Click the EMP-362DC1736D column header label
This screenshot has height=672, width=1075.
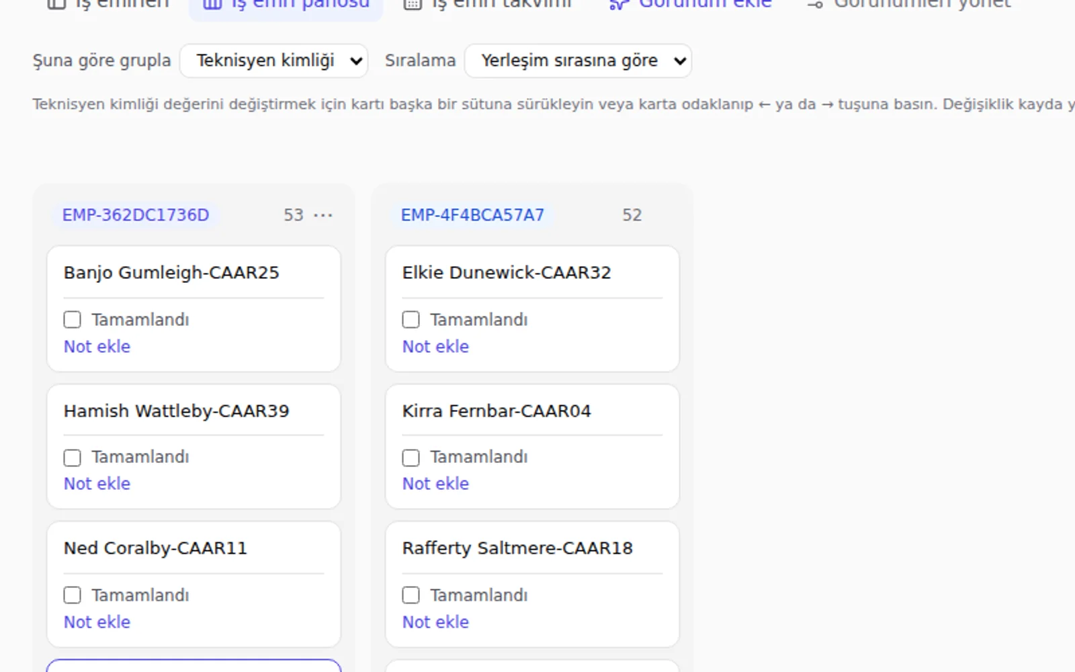(136, 215)
